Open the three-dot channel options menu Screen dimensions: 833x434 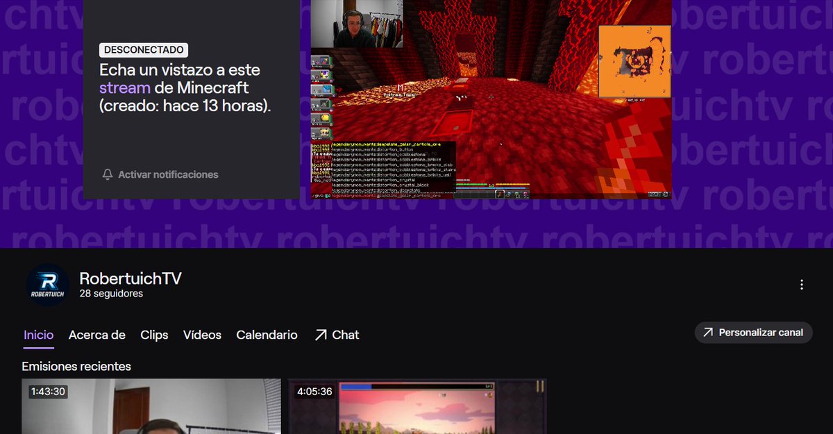click(x=802, y=285)
